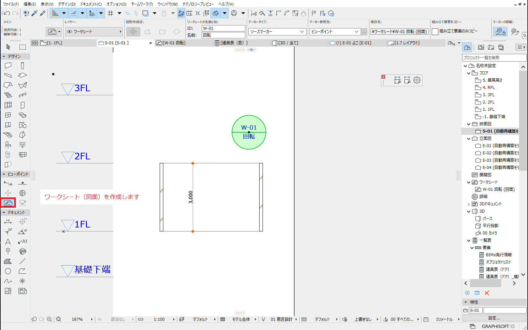Click the red delete X in navigator
528x330 pixels.
(x=487, y=293)
